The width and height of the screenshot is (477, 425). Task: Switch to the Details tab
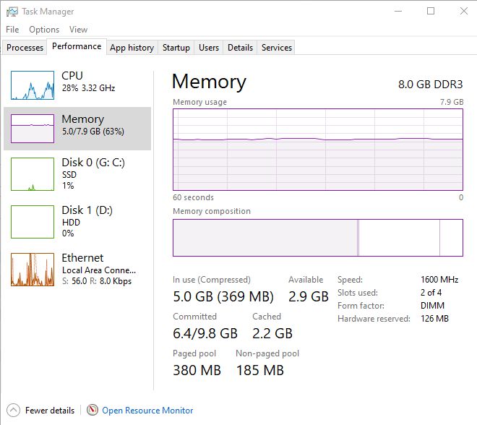[240, 48]
